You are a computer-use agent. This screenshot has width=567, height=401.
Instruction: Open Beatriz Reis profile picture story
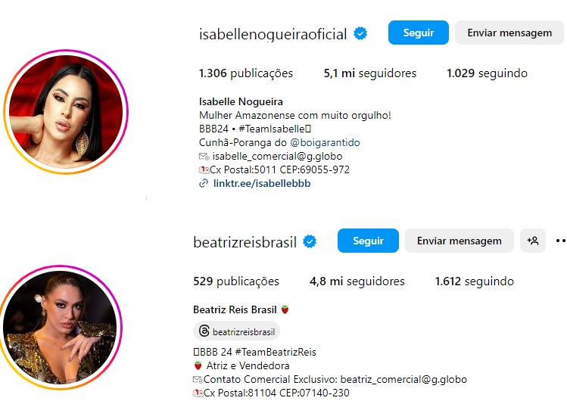click(x=60, y=328)
